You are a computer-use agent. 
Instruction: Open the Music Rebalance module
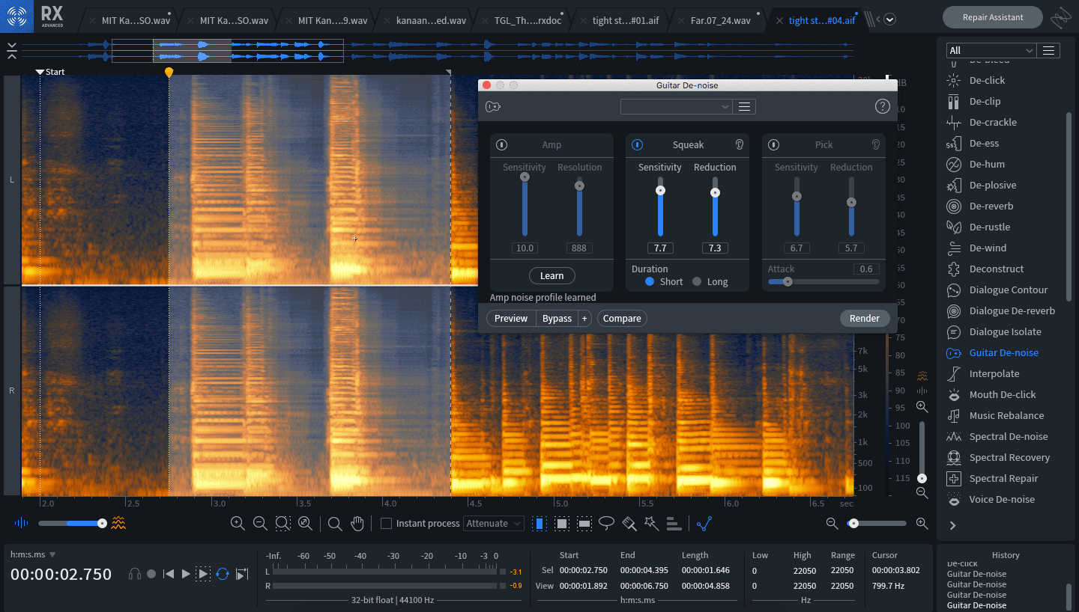click(x=1006, y=415)
